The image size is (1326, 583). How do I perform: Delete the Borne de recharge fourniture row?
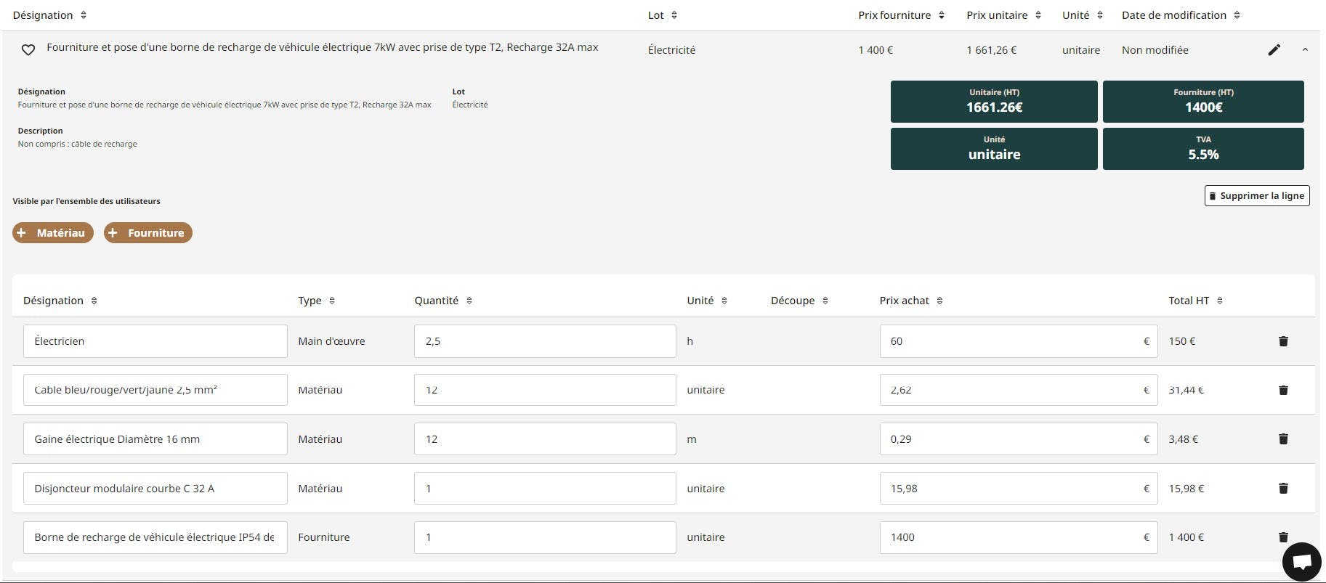coord(1282,537)
